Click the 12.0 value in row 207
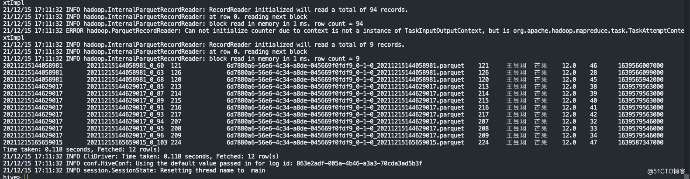The width and height of the screenshot is (690, 179). [x=569, y=121]
